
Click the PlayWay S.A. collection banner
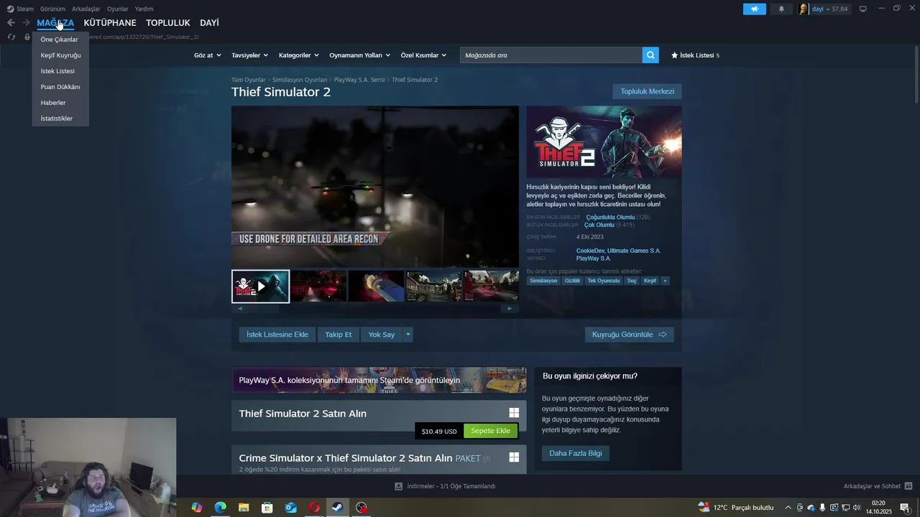tap(379, 380)
